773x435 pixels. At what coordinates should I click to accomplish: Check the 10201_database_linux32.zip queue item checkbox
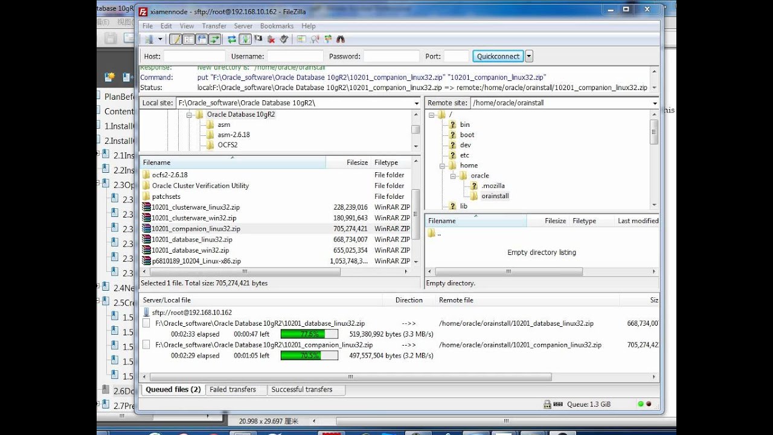tap(146, 323)
